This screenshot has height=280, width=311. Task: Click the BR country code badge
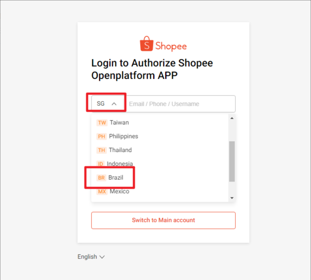(101, 178)
